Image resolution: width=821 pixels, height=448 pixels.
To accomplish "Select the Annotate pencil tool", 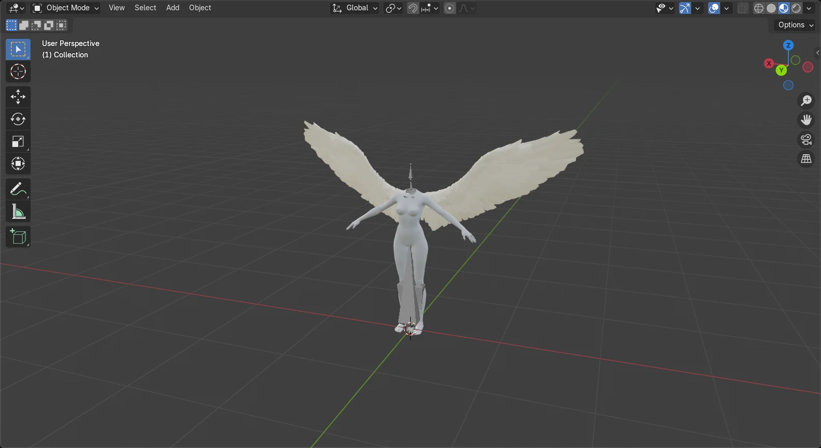I will tap(18, 189).
